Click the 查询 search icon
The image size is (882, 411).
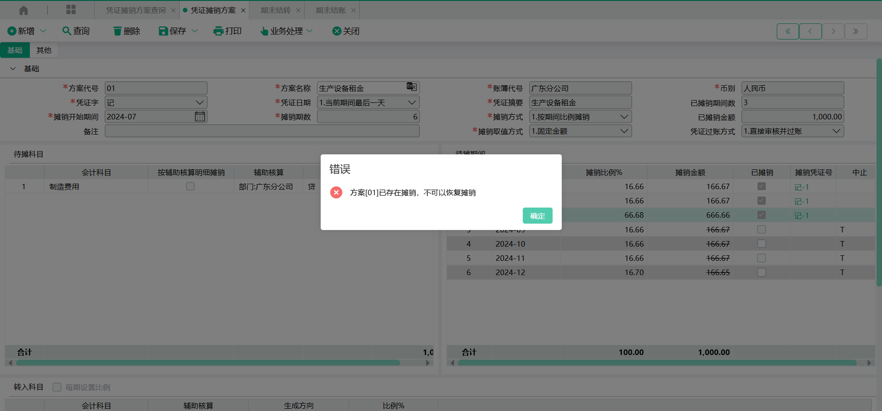point(67,31)
